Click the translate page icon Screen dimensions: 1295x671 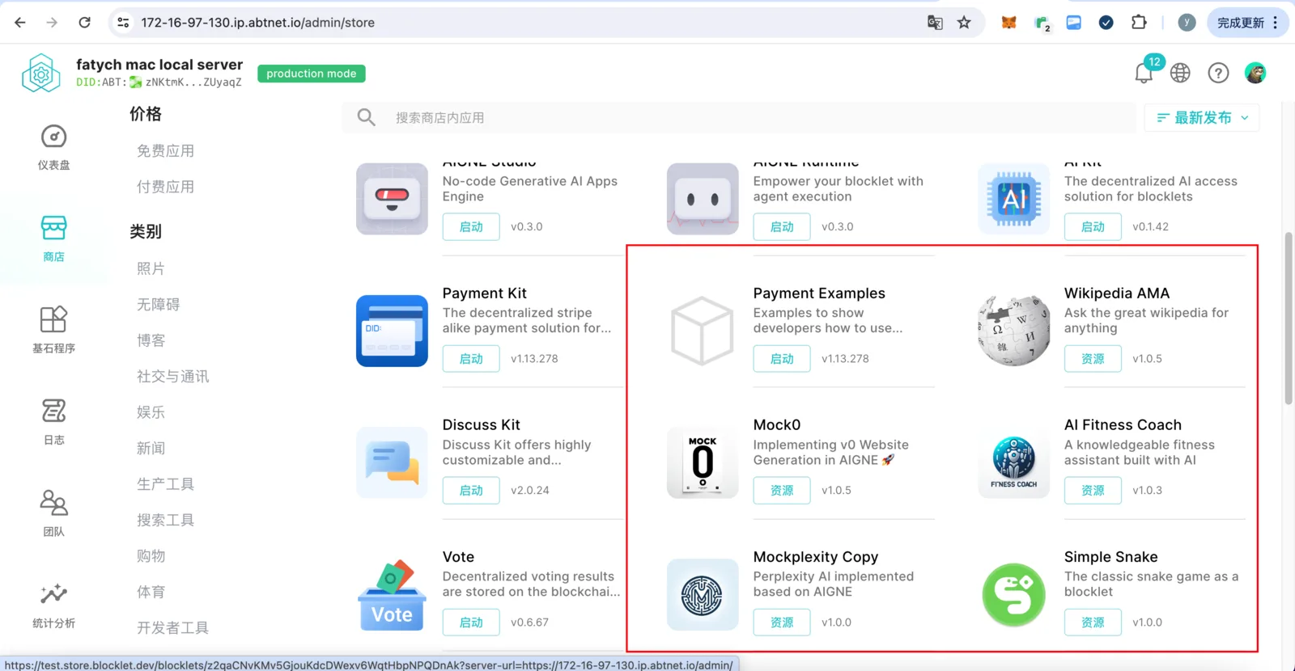pyautogui.click(x=935, y=23)
